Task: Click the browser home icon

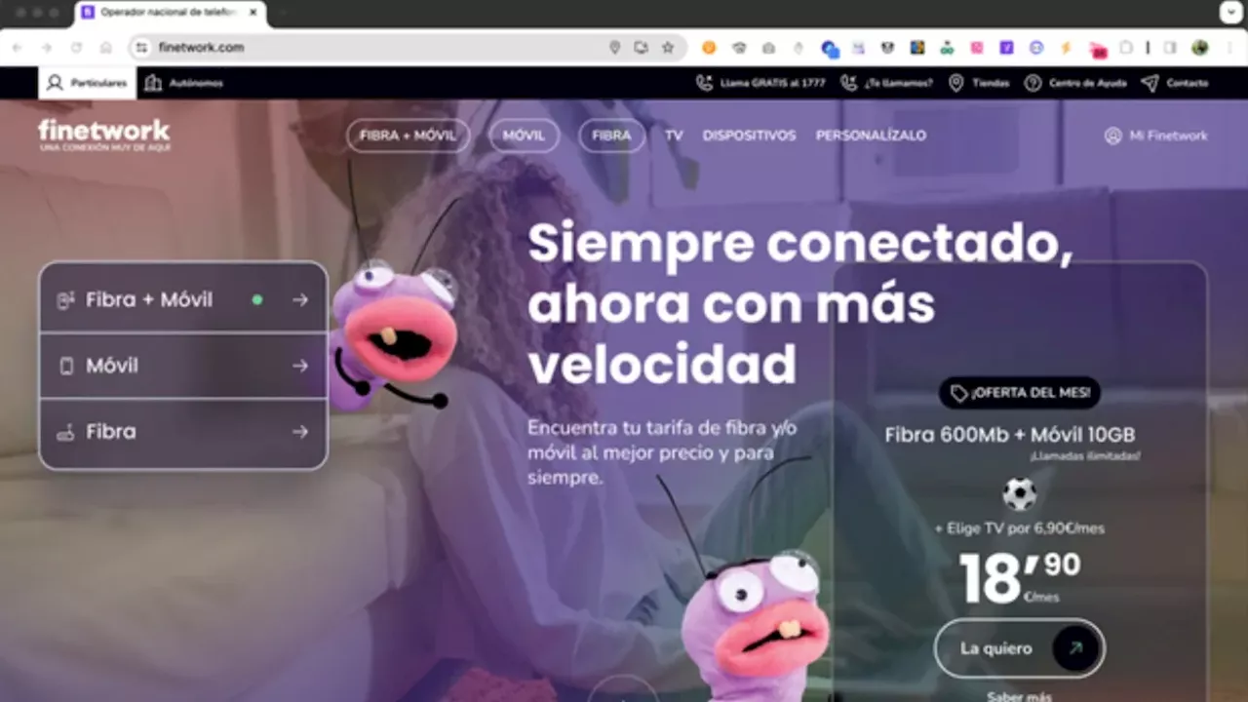Action: (105, 47)
